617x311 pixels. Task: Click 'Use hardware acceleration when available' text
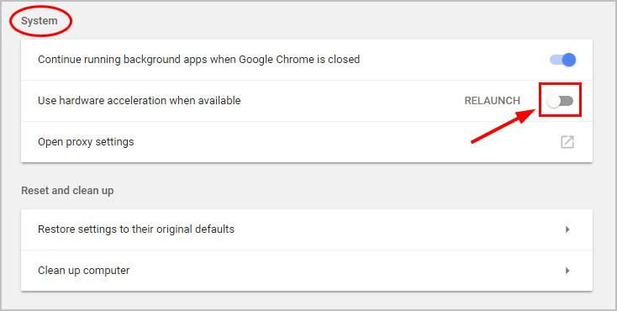click(x=140, y=101)
